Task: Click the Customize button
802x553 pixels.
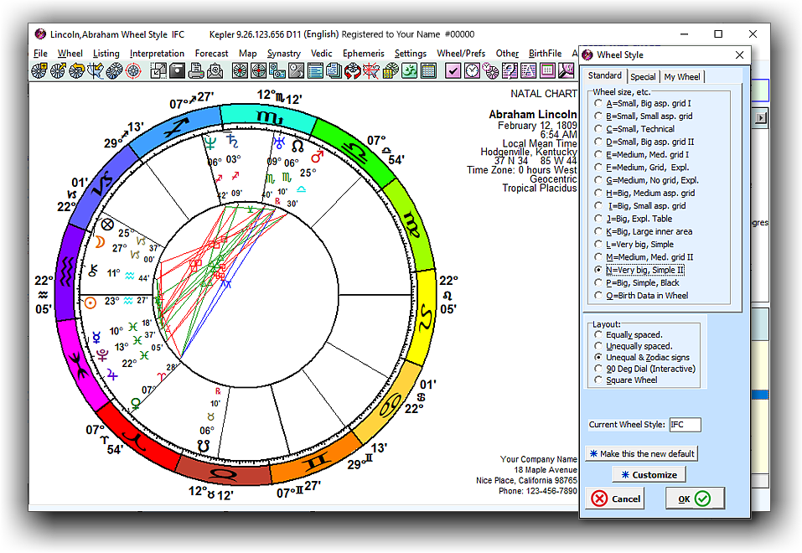Action: tap(649, 474)
